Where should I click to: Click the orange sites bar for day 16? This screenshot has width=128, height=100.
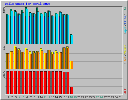(x=64, y=58)
